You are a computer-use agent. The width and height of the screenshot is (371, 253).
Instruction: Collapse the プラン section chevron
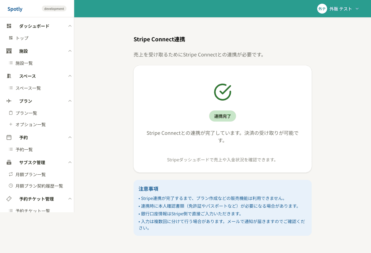point(70,101)
